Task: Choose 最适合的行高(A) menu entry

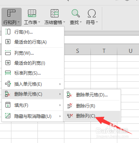Action: click(33, 42)
